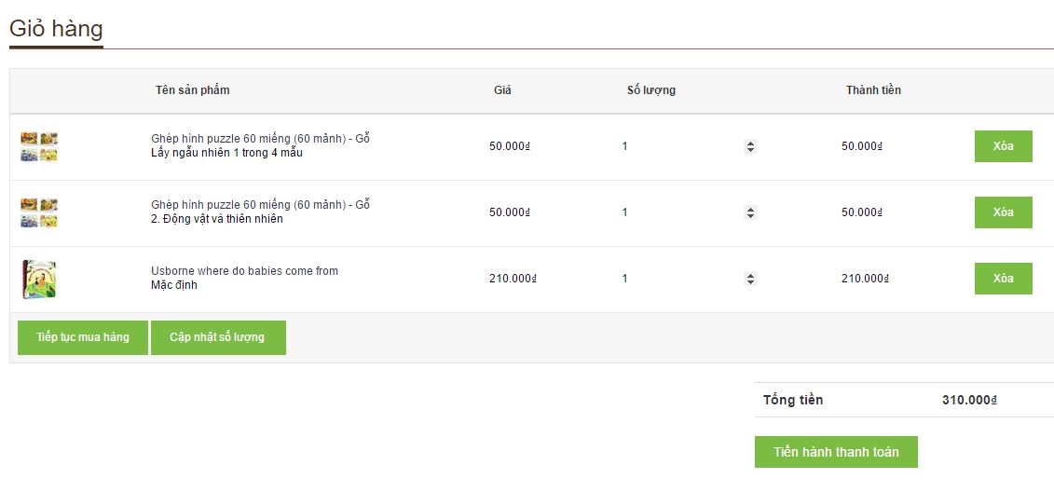
Task: Remove Usborne book using Xóa button
Action: 1003,279
